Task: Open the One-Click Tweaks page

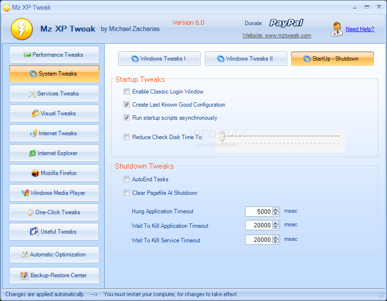Action: coord(54,212)
